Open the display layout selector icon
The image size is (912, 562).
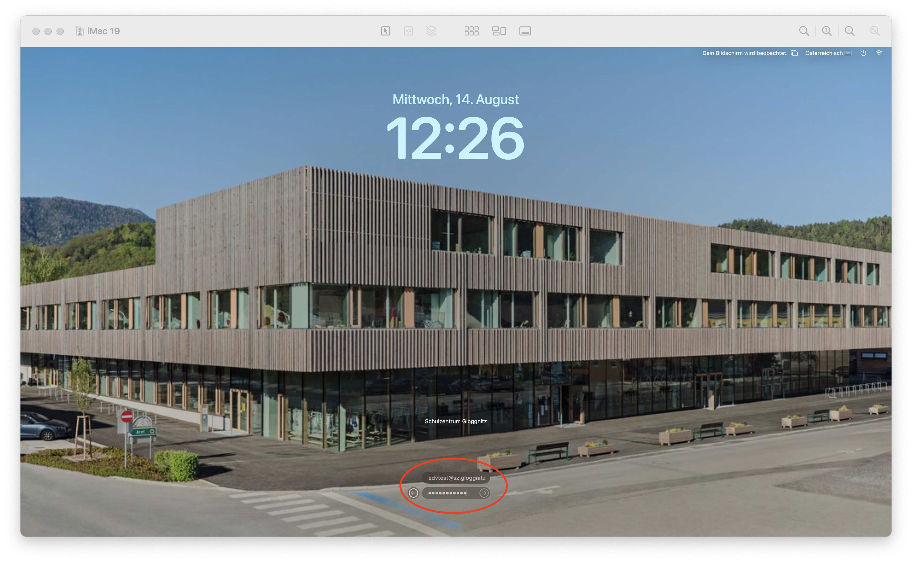pyautogui.click(x=499, y=31)
